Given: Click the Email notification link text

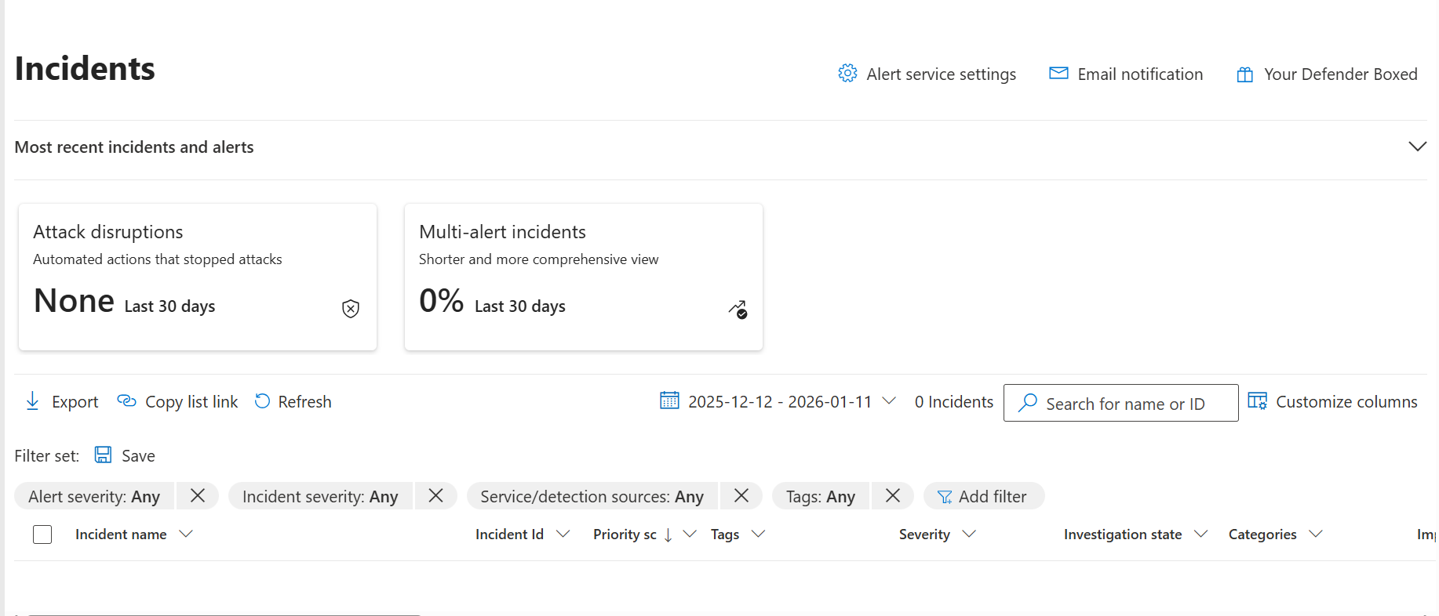Looking at the screenshot, I should [1140, 74].
